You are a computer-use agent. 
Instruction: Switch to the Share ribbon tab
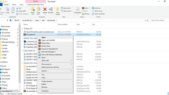[x=14, y=4]
